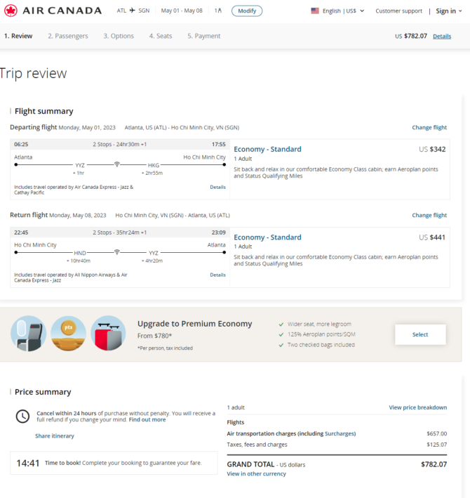The width and height of the screenshot is (470, 498).
Task: Open Details for the return flight
Action: click(217, 275)
